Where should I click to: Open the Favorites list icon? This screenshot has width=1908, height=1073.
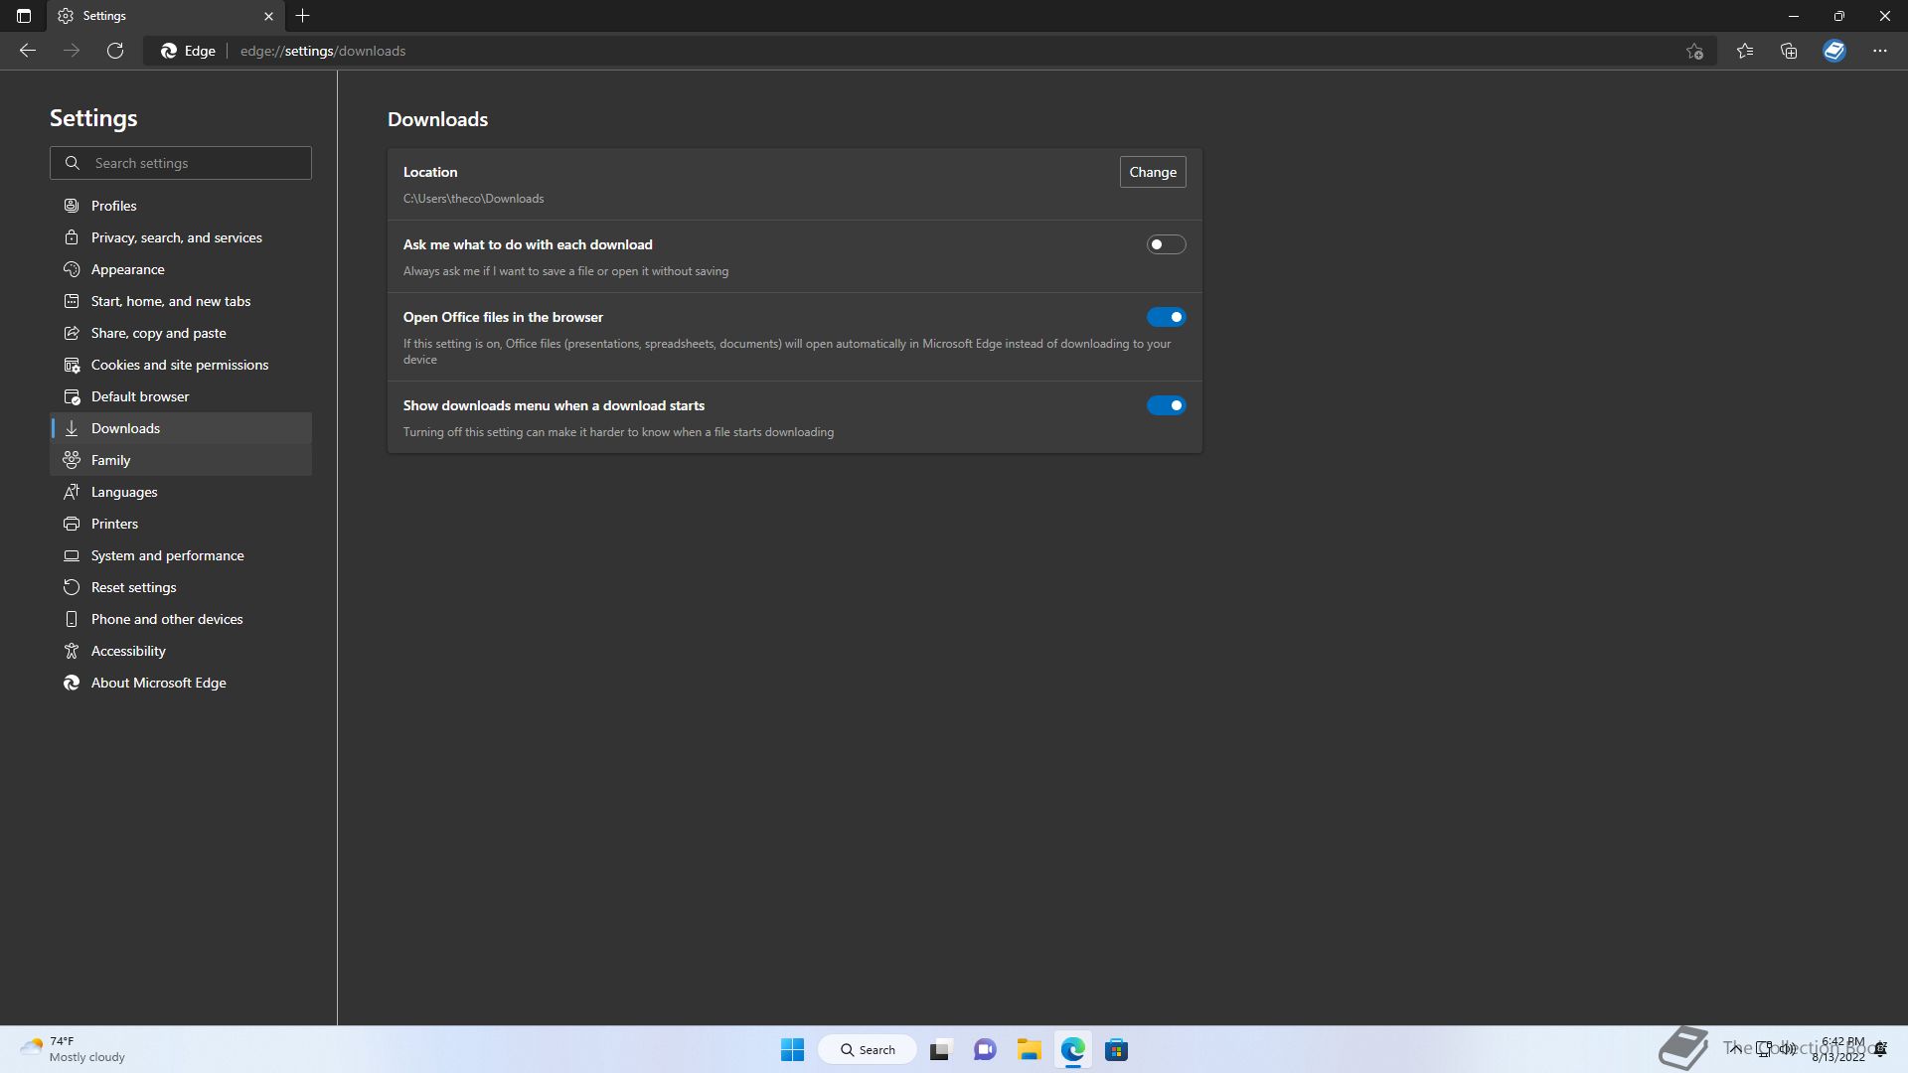[1745, 51]
